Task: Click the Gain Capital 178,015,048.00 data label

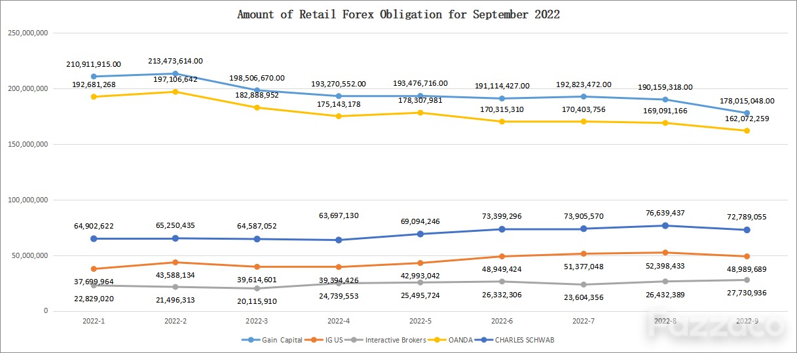Action: (747, 101)
